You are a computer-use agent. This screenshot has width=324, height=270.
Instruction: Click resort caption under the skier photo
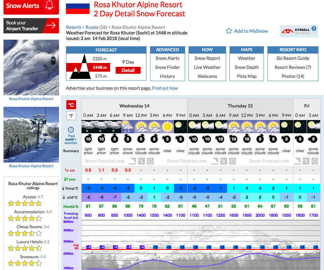(31, 99)
